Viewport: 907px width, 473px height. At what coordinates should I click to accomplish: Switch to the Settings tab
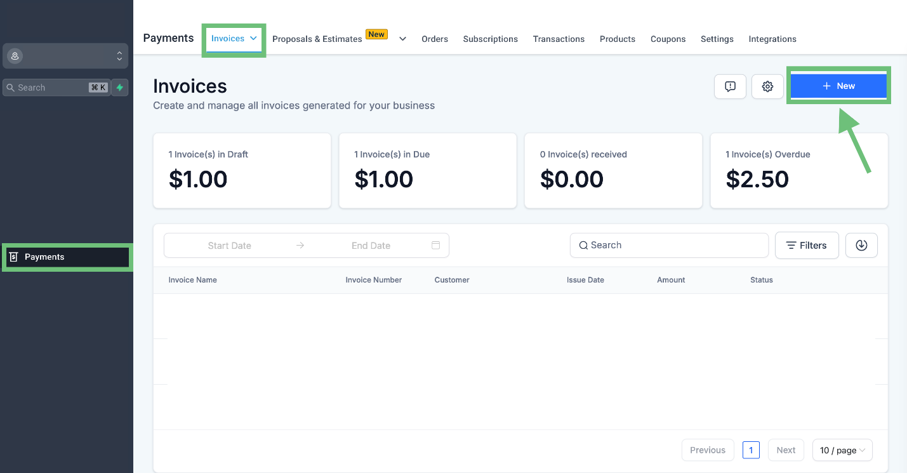click(x=717, y=39)
